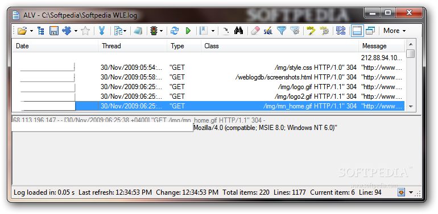The width and height of the screenshot is (438, 214).
Task: Open filter settings funnel-with-gear icon
Action: point(295,31)
